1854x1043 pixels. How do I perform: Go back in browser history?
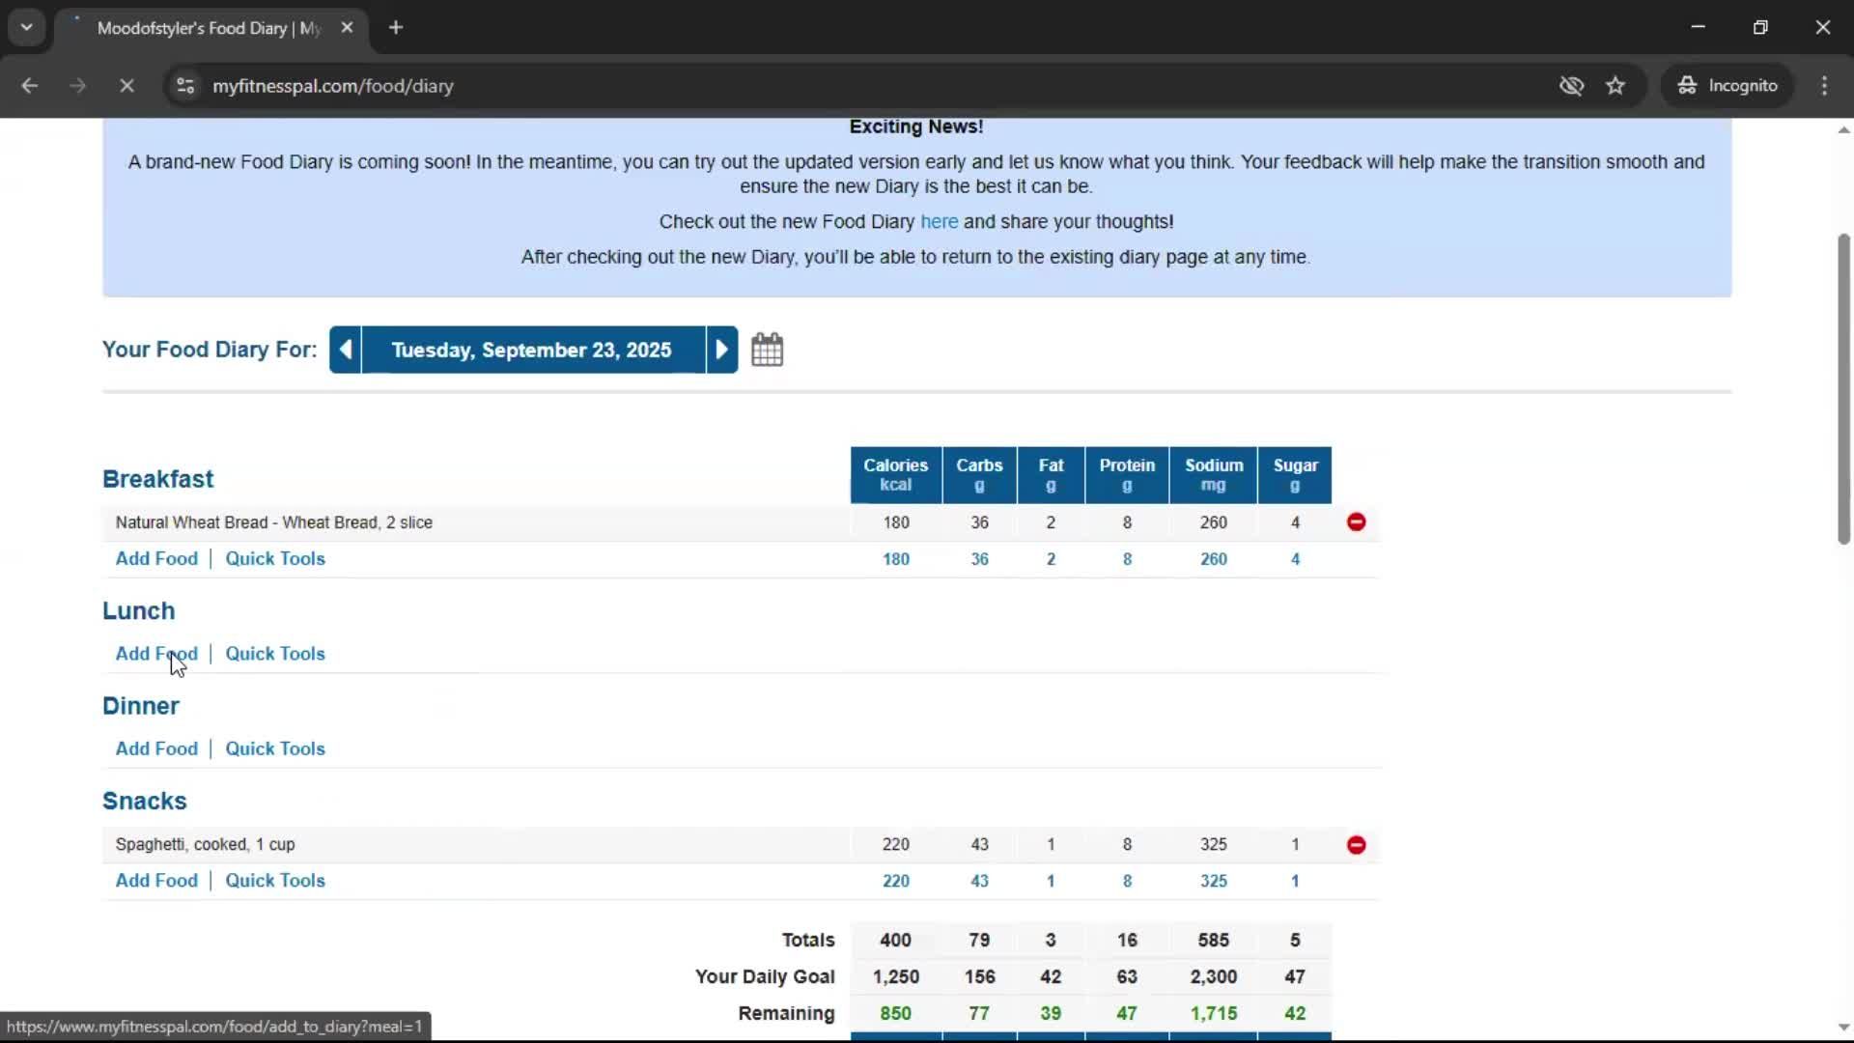pyautogui.click(x=30, y=86)
